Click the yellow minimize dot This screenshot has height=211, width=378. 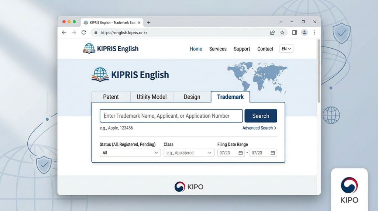click(x=69, y=22)
